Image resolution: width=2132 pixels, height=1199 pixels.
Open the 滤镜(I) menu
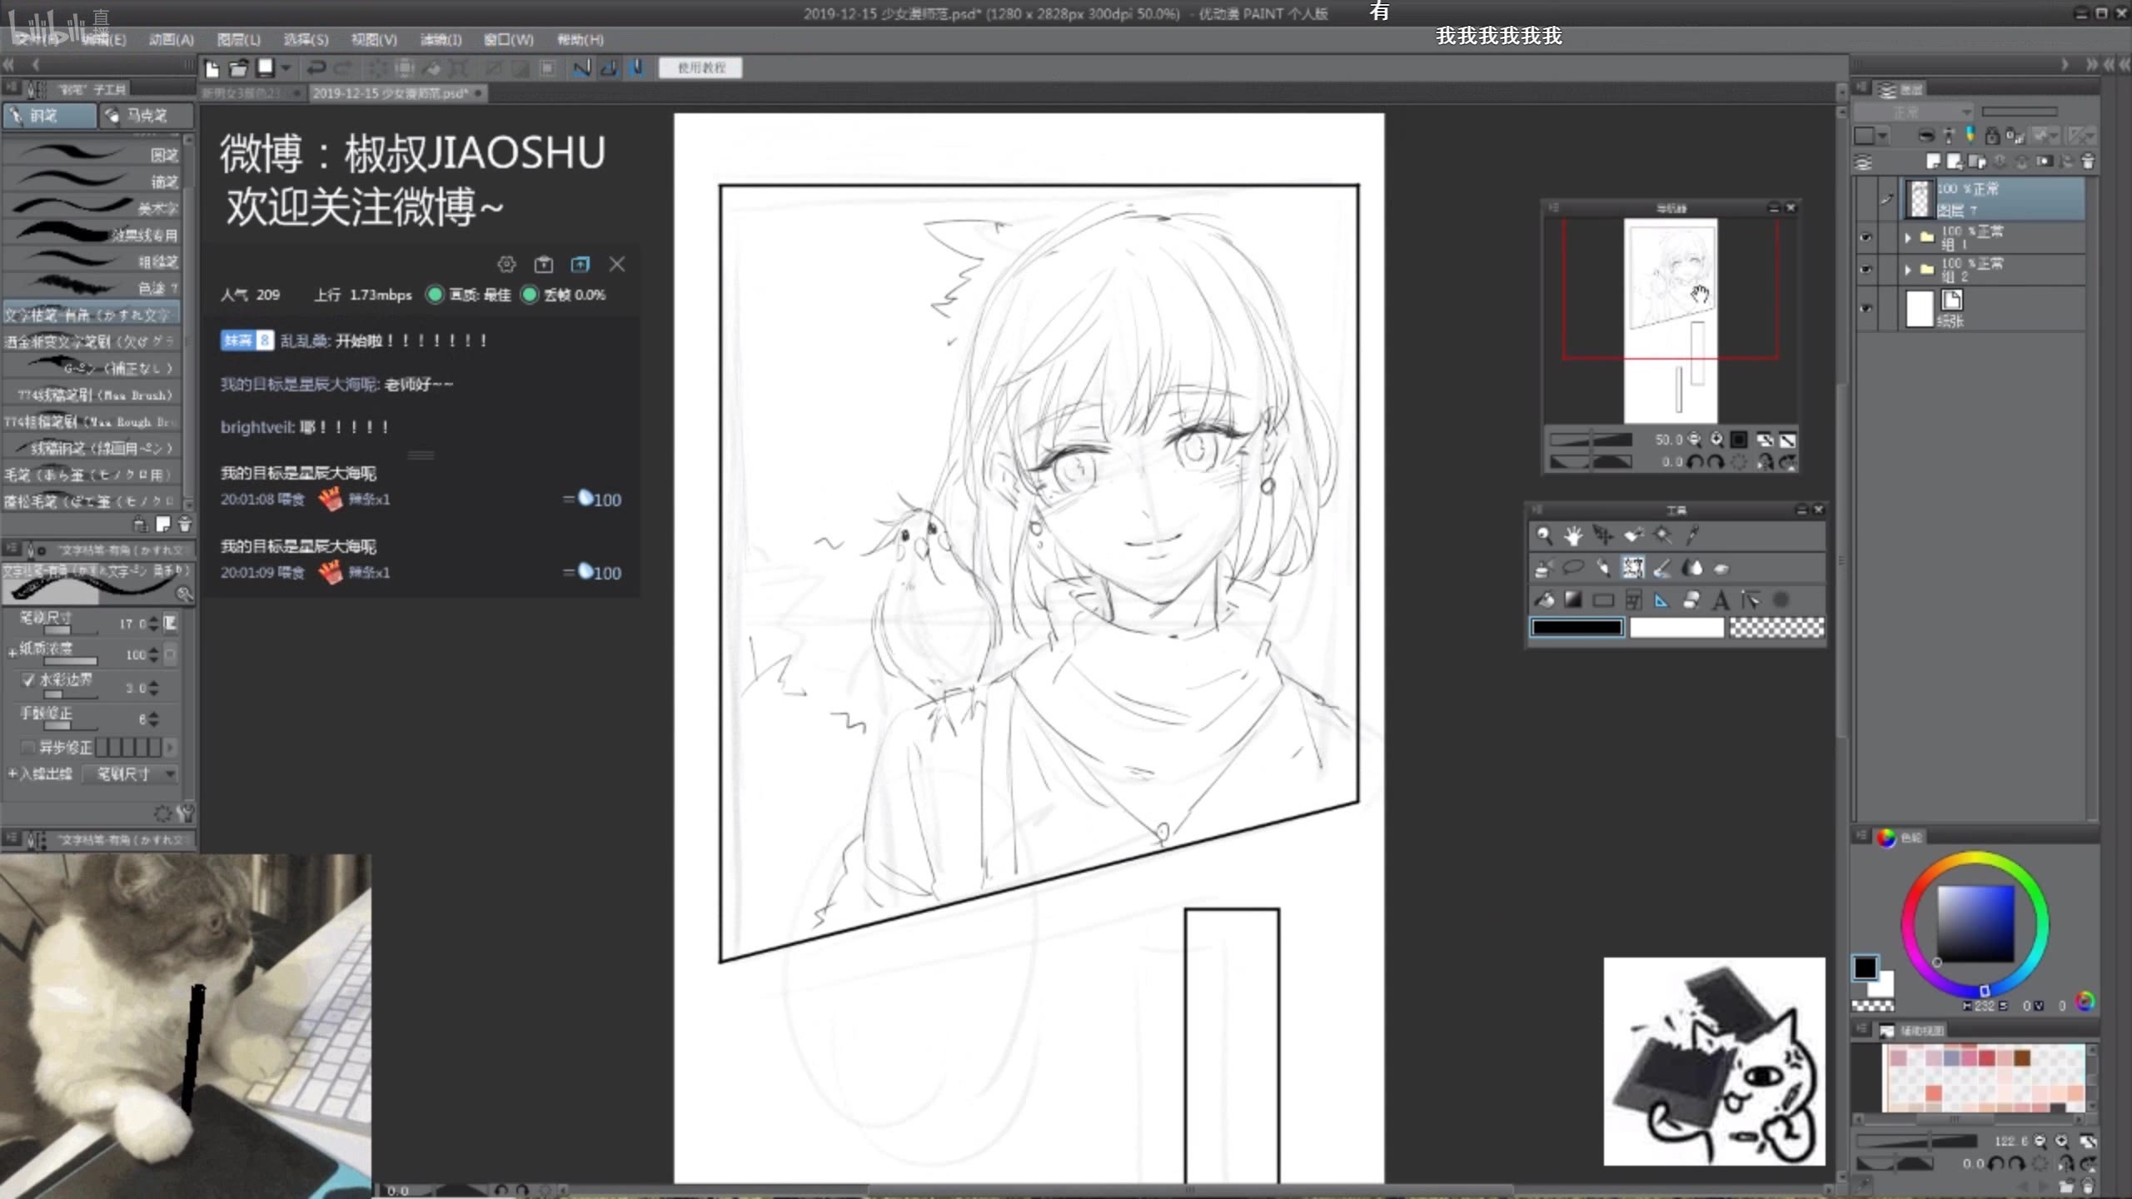(441, 40)
